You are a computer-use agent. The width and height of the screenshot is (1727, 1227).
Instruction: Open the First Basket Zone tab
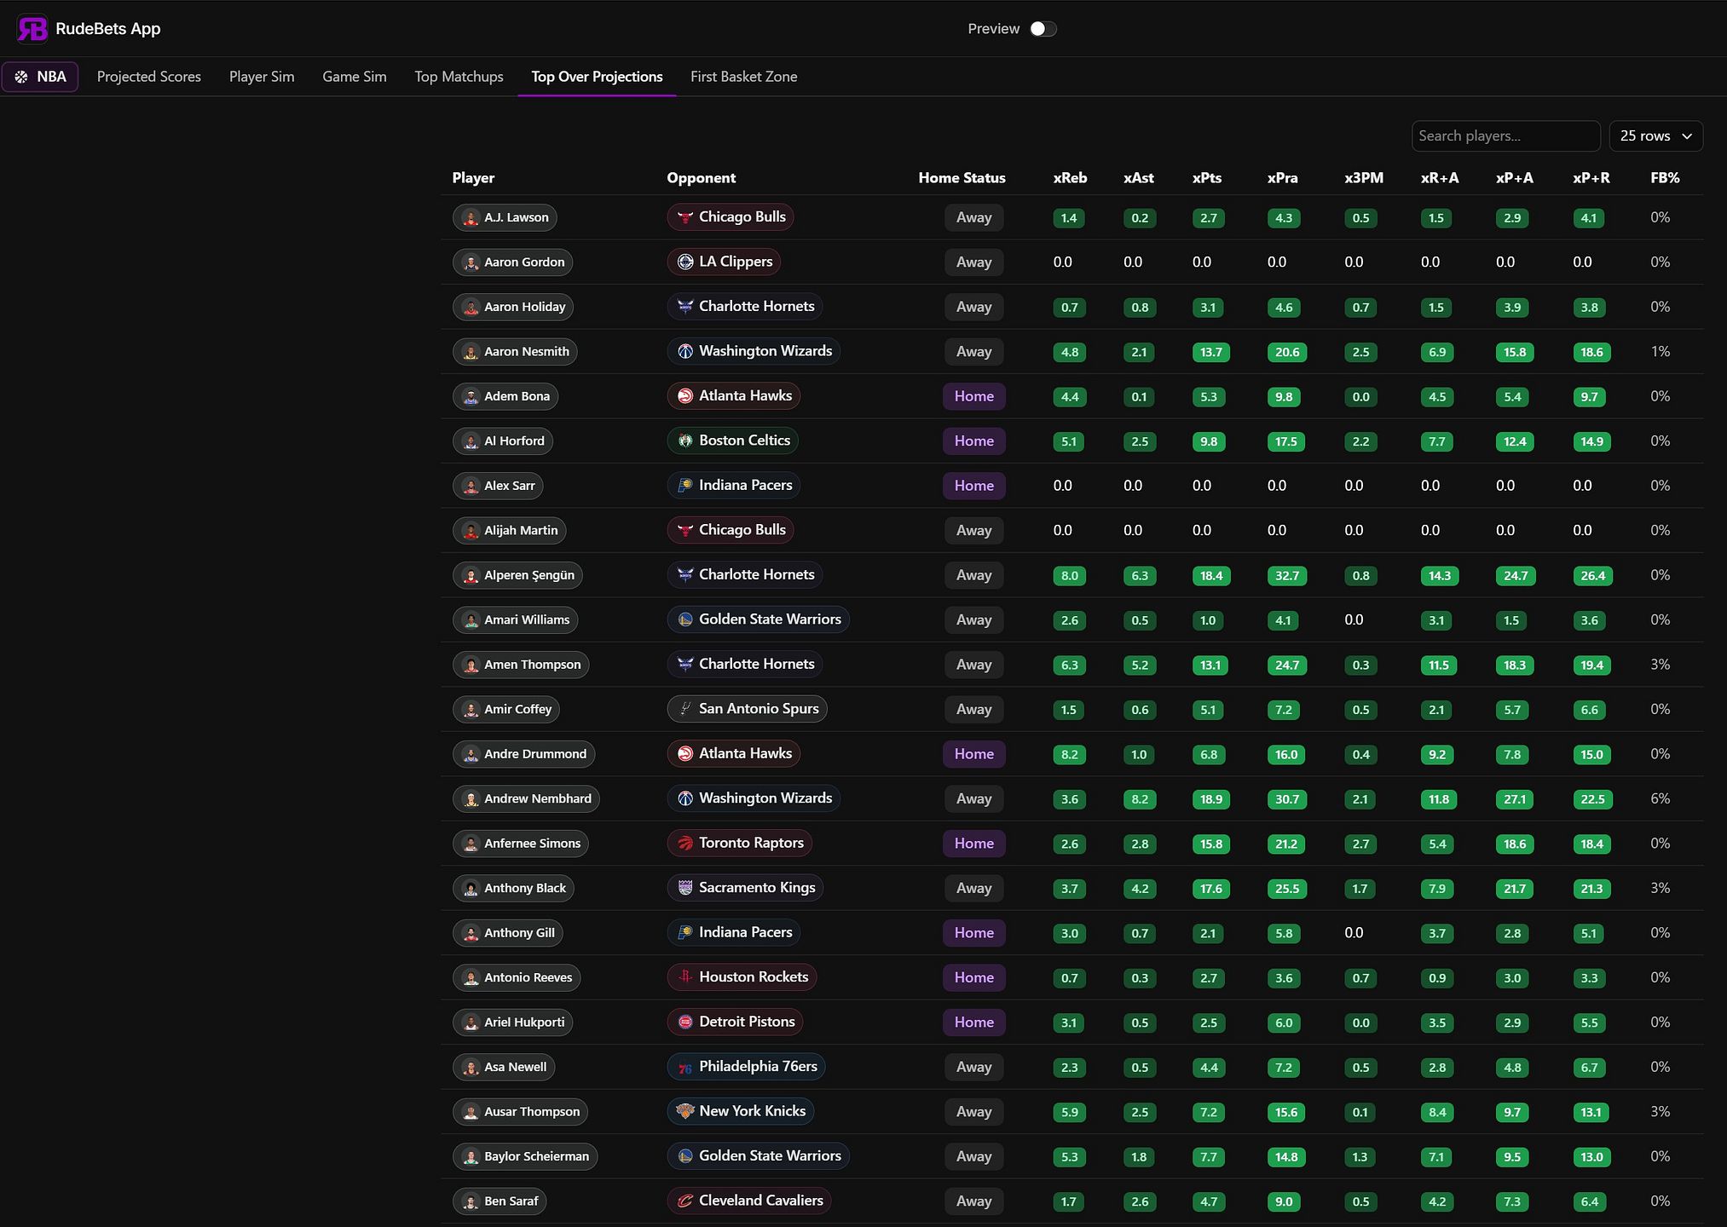pos(744,77)
